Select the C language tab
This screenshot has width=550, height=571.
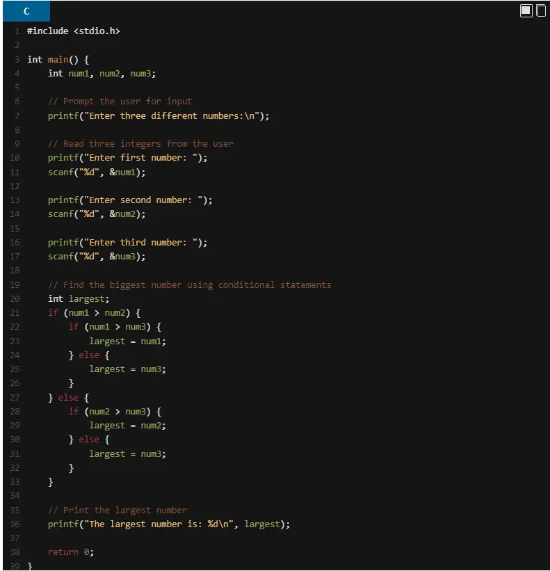[26, 11]
